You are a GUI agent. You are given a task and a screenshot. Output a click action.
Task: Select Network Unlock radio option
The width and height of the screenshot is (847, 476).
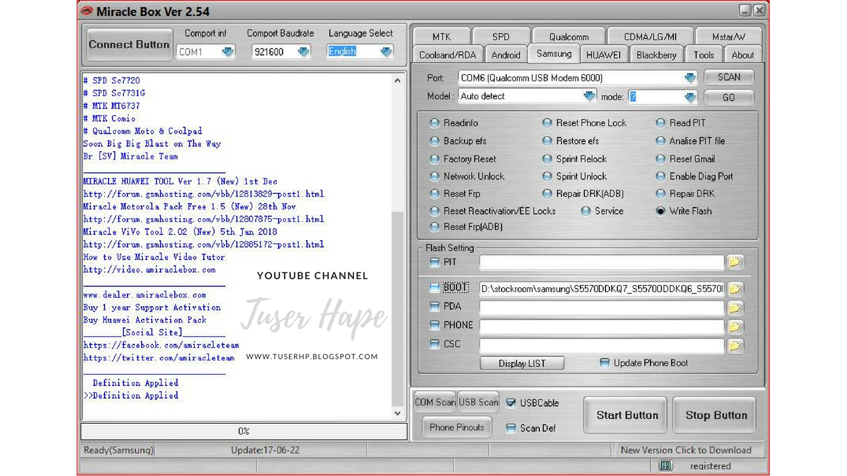pyautogui.click(x=435, y=177)
